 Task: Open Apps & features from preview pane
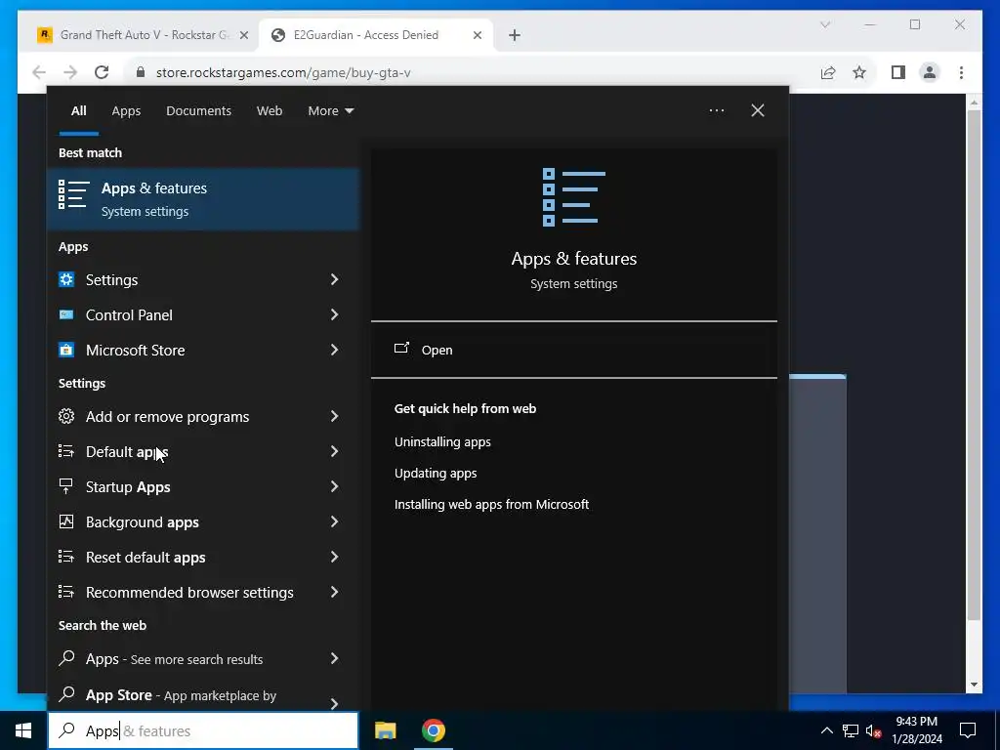tap(573, 350)
